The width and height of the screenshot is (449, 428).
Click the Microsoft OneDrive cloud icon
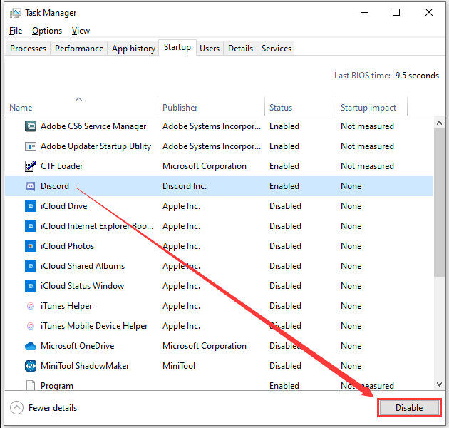(31, 346)
